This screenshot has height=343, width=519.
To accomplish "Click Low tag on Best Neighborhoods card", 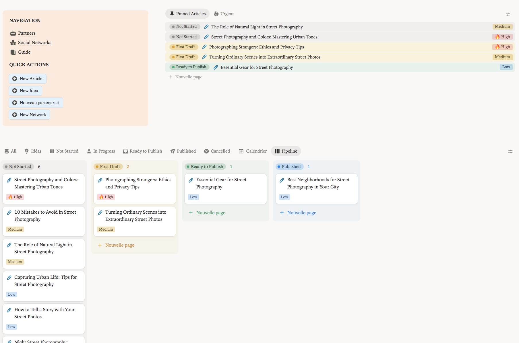I will point(284,197).
